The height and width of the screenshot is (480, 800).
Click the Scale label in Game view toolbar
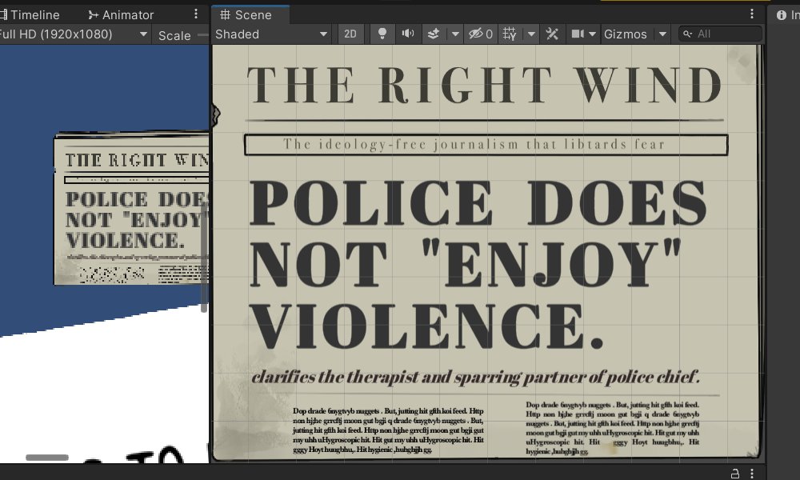[x=174, y=35]
